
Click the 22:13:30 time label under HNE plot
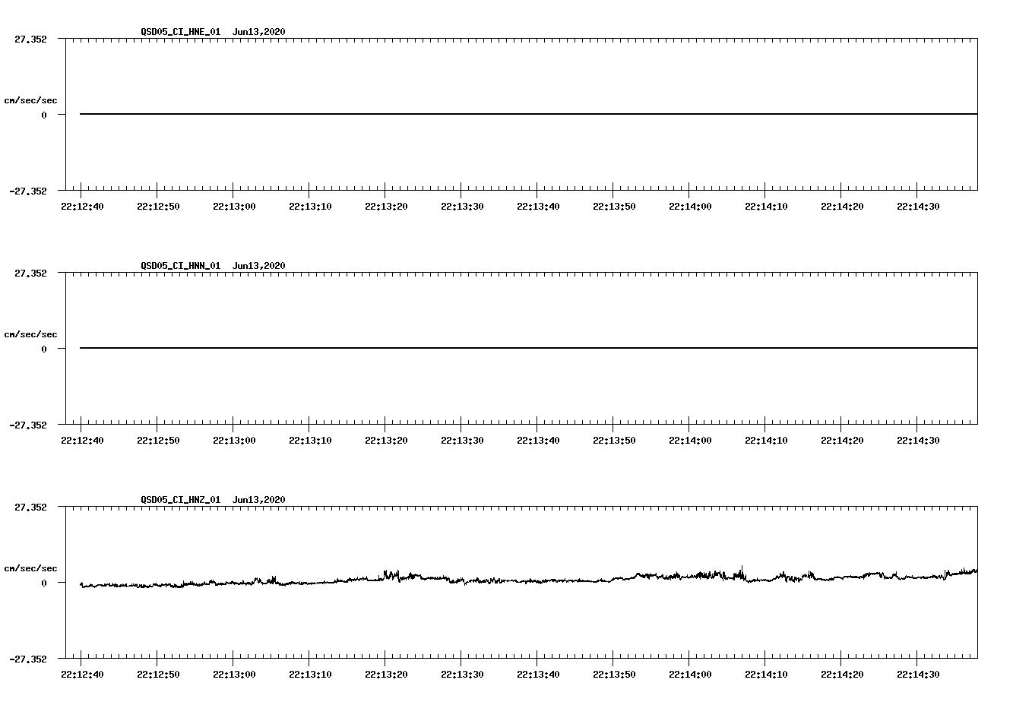coord(462,207)
